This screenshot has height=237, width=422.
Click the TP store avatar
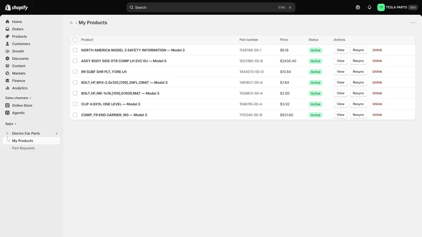tap(381, 7)
